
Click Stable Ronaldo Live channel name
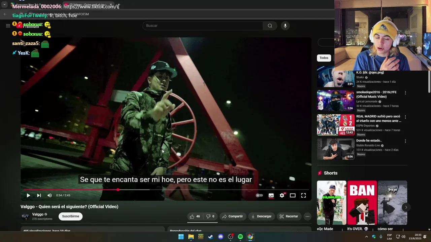(x=368, y=146)
